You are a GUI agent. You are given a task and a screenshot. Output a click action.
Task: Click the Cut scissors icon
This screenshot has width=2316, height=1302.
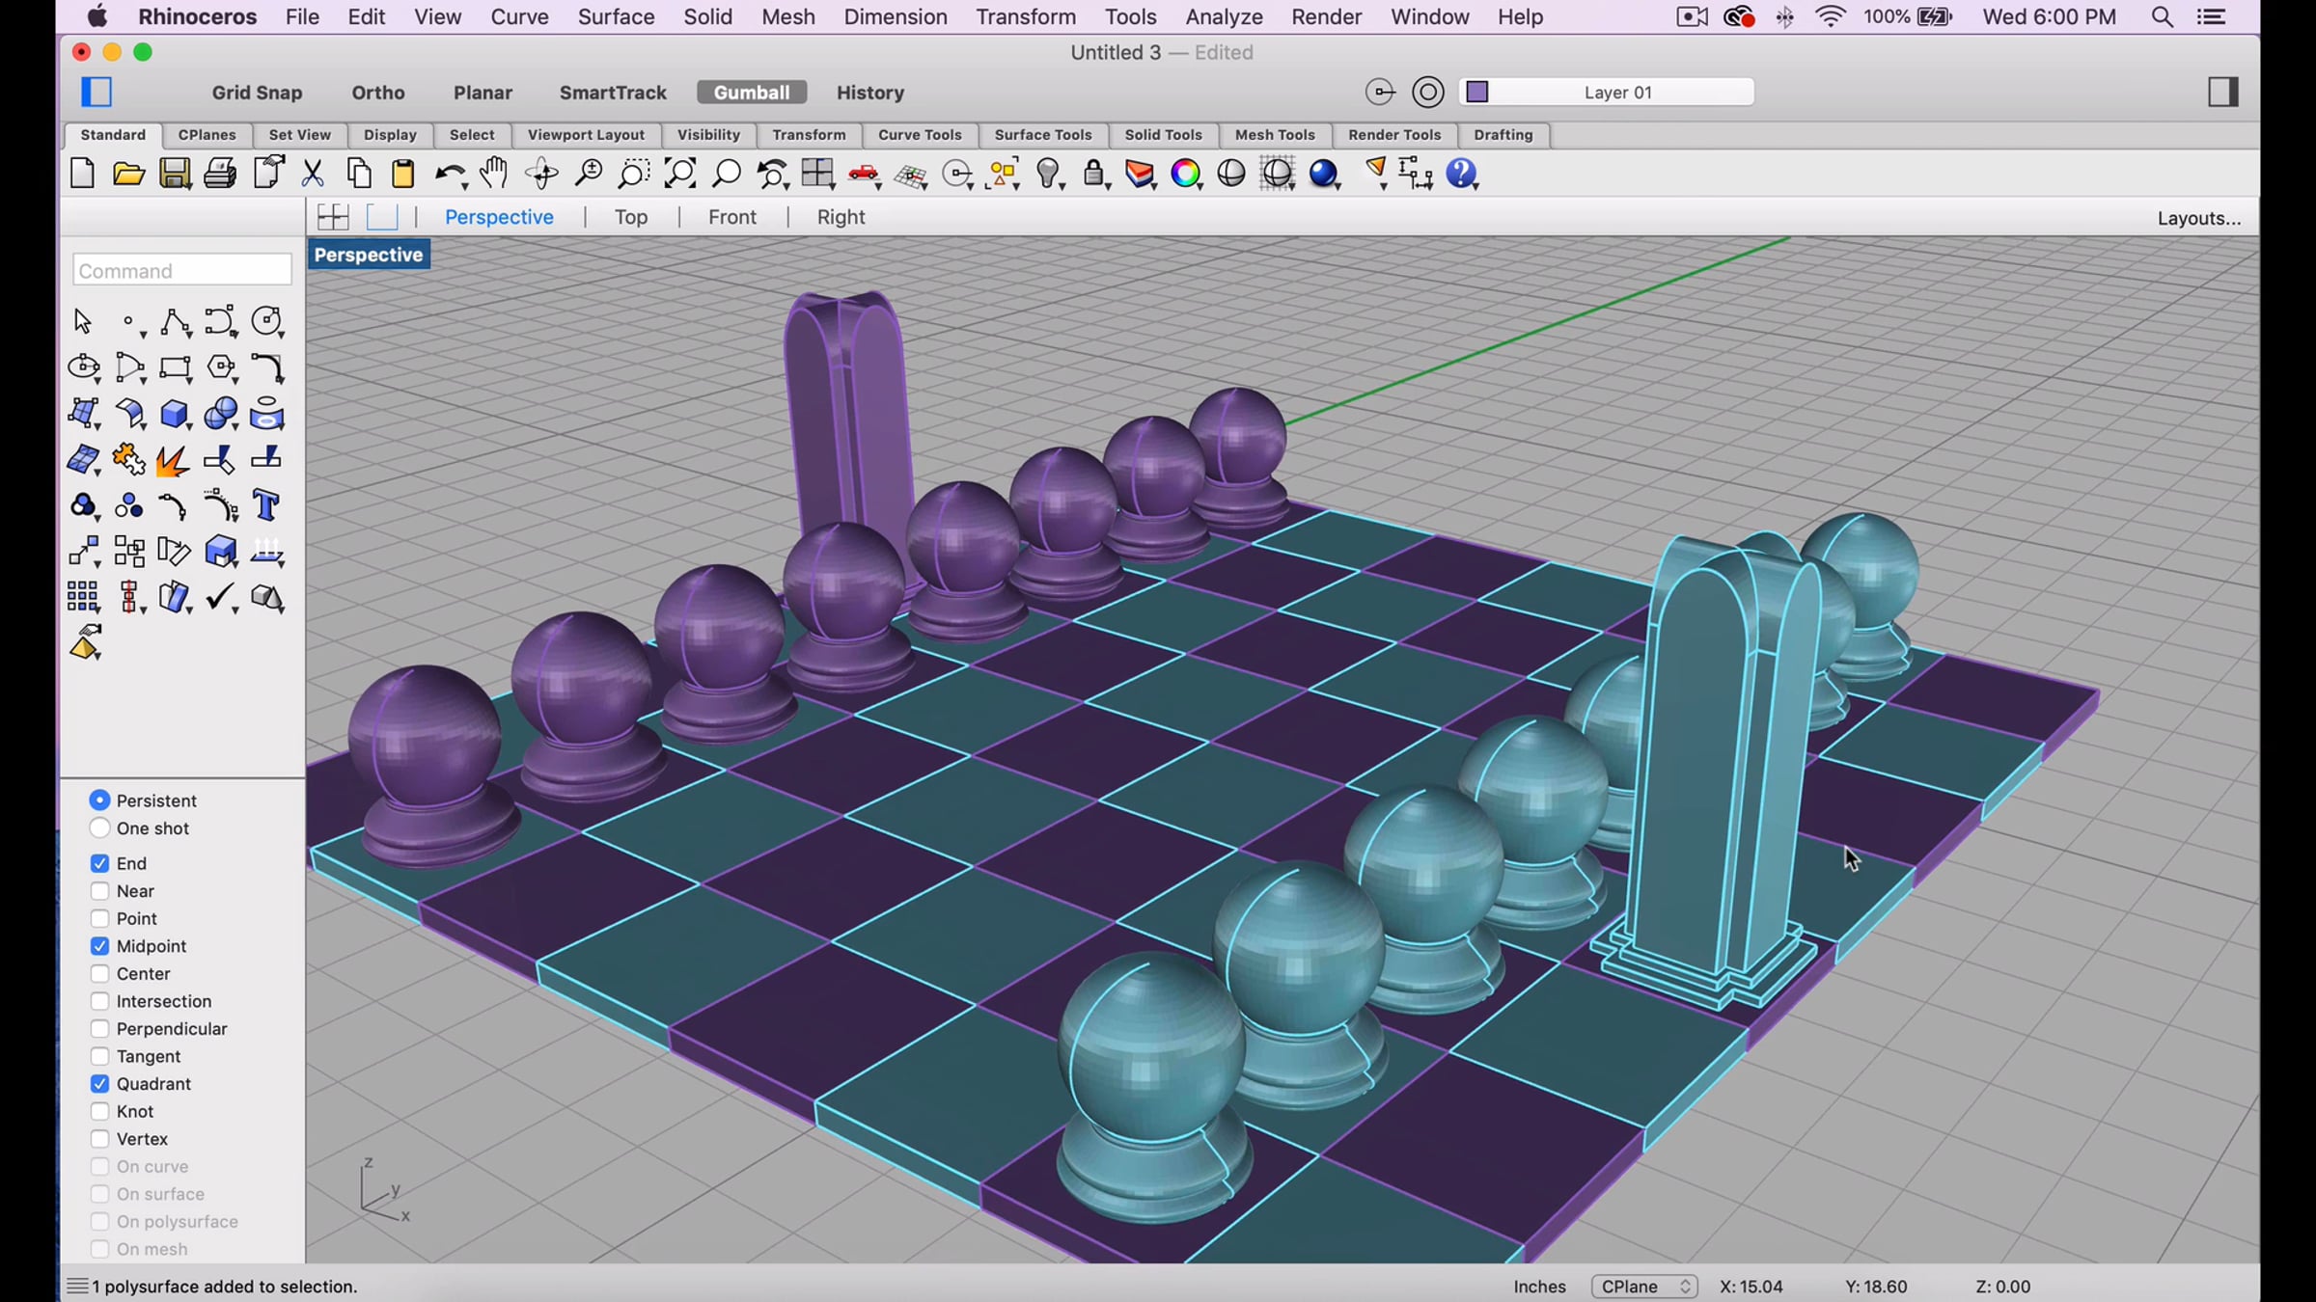pos(313,174)
